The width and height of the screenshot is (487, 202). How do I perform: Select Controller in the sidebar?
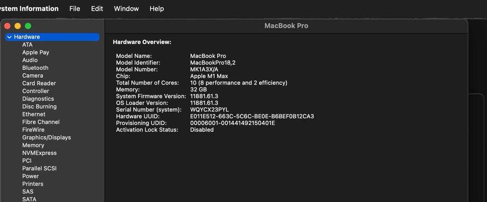pos(36,91)
